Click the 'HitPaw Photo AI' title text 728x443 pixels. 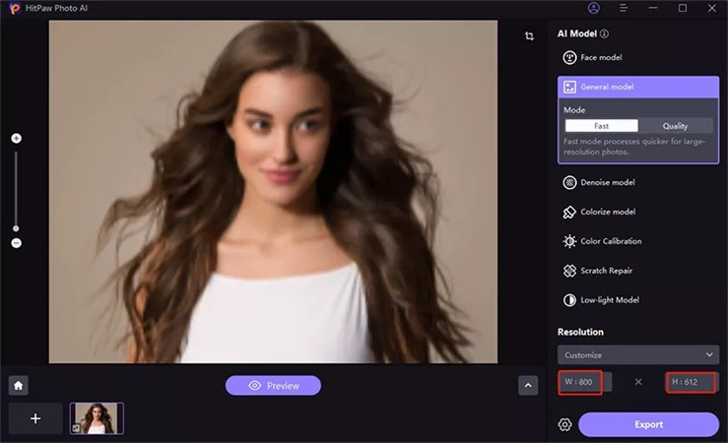[56, 8]
